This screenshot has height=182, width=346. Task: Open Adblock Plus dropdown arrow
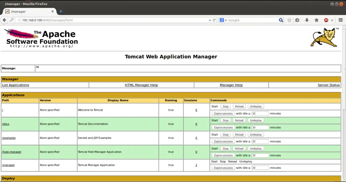click(332, 20)
